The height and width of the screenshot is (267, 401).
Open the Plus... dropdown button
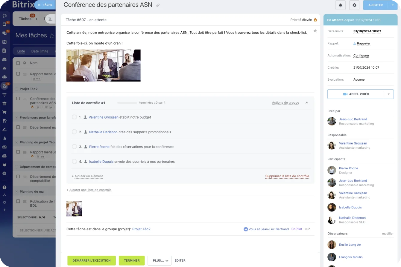coord(159,260)
